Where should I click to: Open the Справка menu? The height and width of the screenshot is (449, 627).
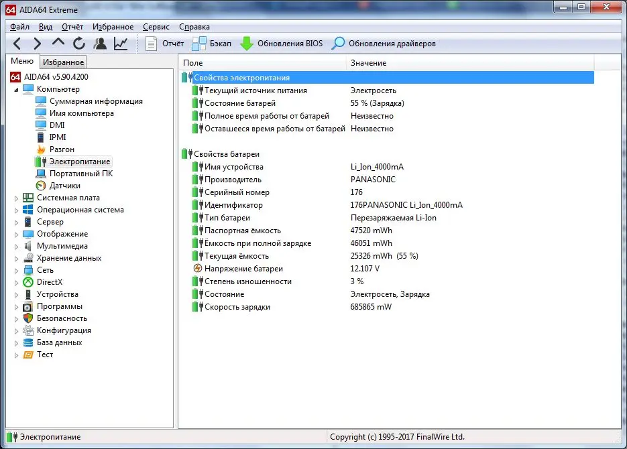tap(194, 27)
